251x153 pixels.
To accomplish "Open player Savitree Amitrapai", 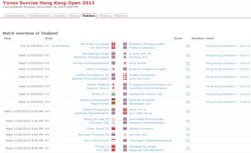I will click(142, 100).
